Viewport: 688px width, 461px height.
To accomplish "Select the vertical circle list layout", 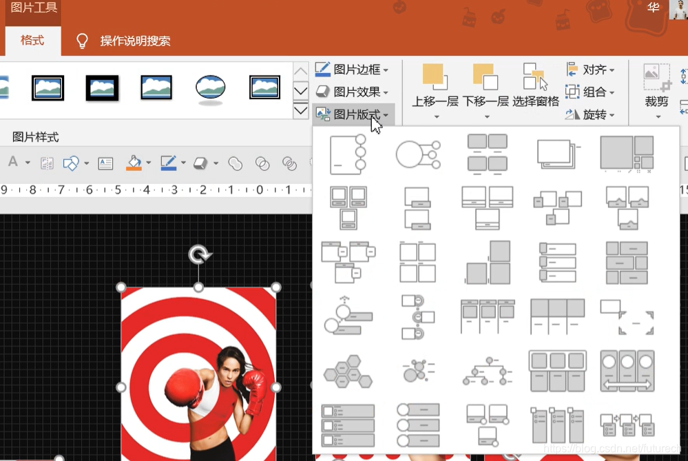I will click(x=418, y=425).
